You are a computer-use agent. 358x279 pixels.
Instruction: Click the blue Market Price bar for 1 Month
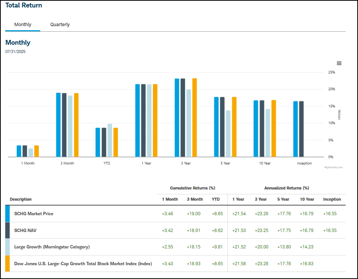[19, 151]
